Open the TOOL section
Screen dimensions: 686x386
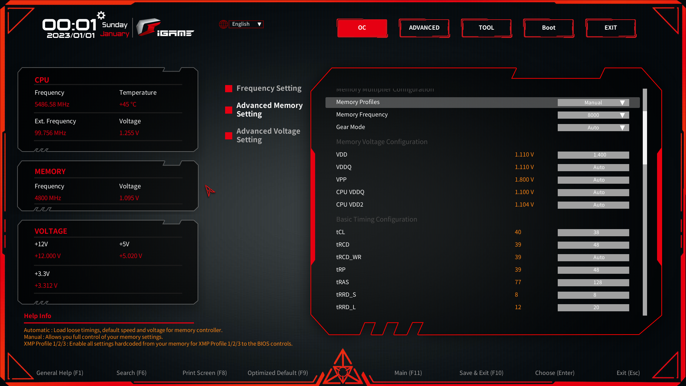coord(486,28)
